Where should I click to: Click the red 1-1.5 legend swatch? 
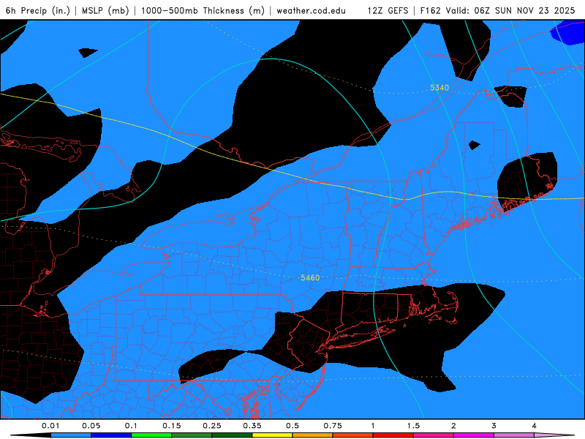tap(393, 435)
